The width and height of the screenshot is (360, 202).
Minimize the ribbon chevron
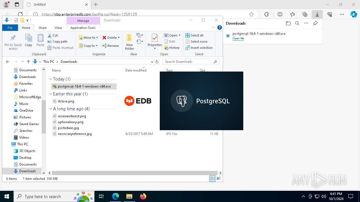214,27
